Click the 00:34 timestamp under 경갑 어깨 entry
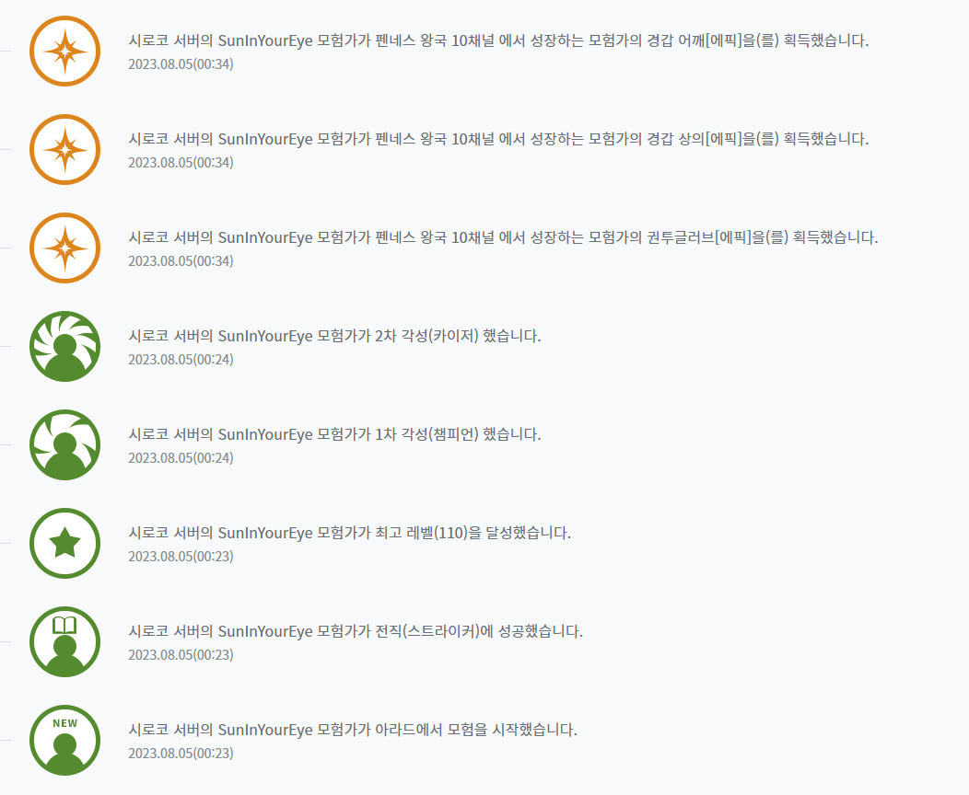Image resolution: width=969 pixels, height=795 pixels. coord(181,64)
